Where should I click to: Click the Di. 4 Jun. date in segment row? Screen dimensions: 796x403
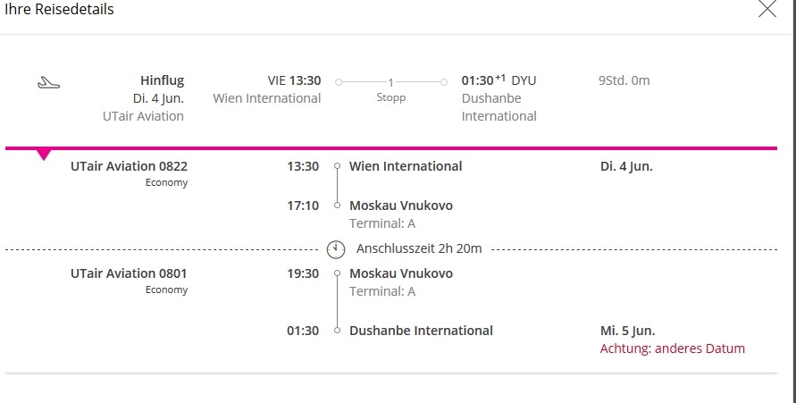pos(626,166)
